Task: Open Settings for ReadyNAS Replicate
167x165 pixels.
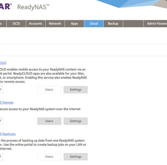Action: coord(76,157)
